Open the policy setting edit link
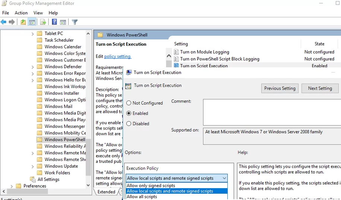 (117, 57)
